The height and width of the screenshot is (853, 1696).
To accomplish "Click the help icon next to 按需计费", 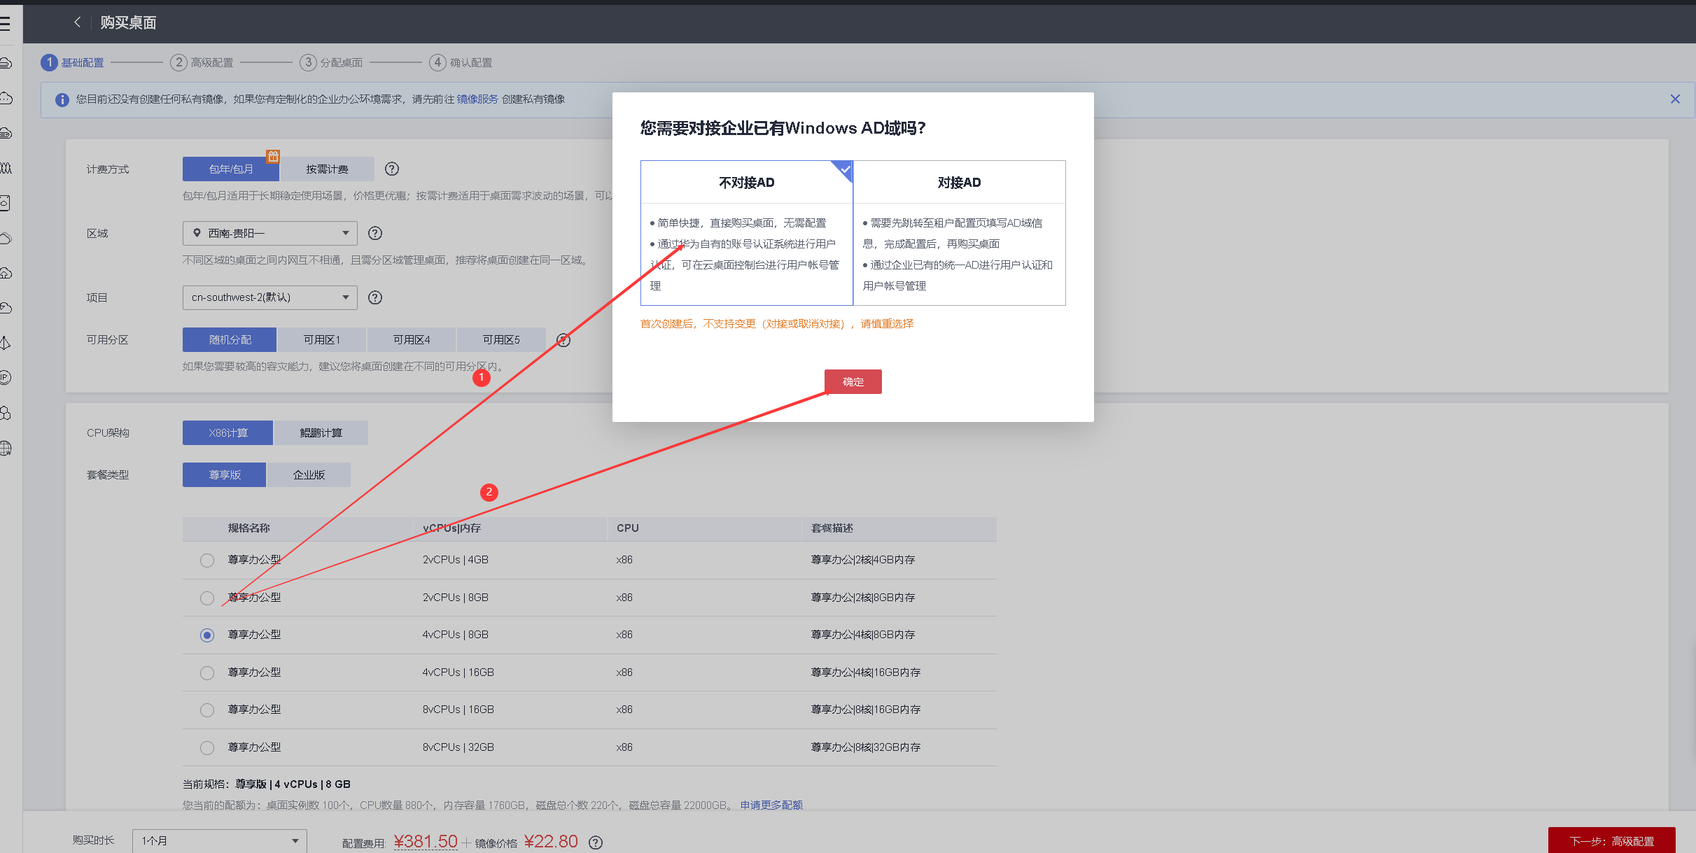I will [392, 169].
